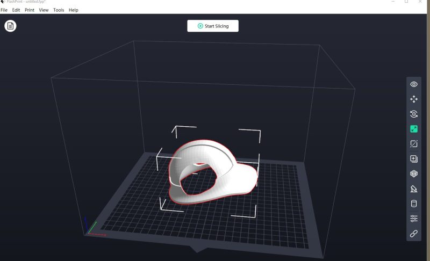Image resolution: width=430 pixels, height=261 pixels.
Task: Toggle the active green Scale tool
Action: pyautogui.click(x=414, y=129)
